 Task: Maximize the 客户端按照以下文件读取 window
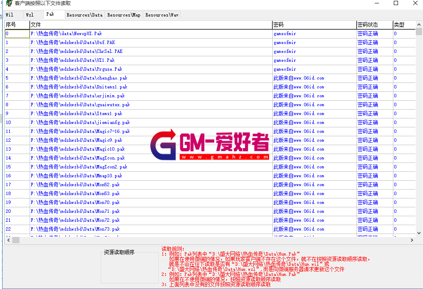pyautogui.click(x=396, y=3)
